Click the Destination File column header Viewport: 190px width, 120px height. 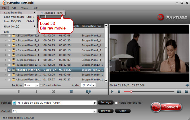pos(91,26)
